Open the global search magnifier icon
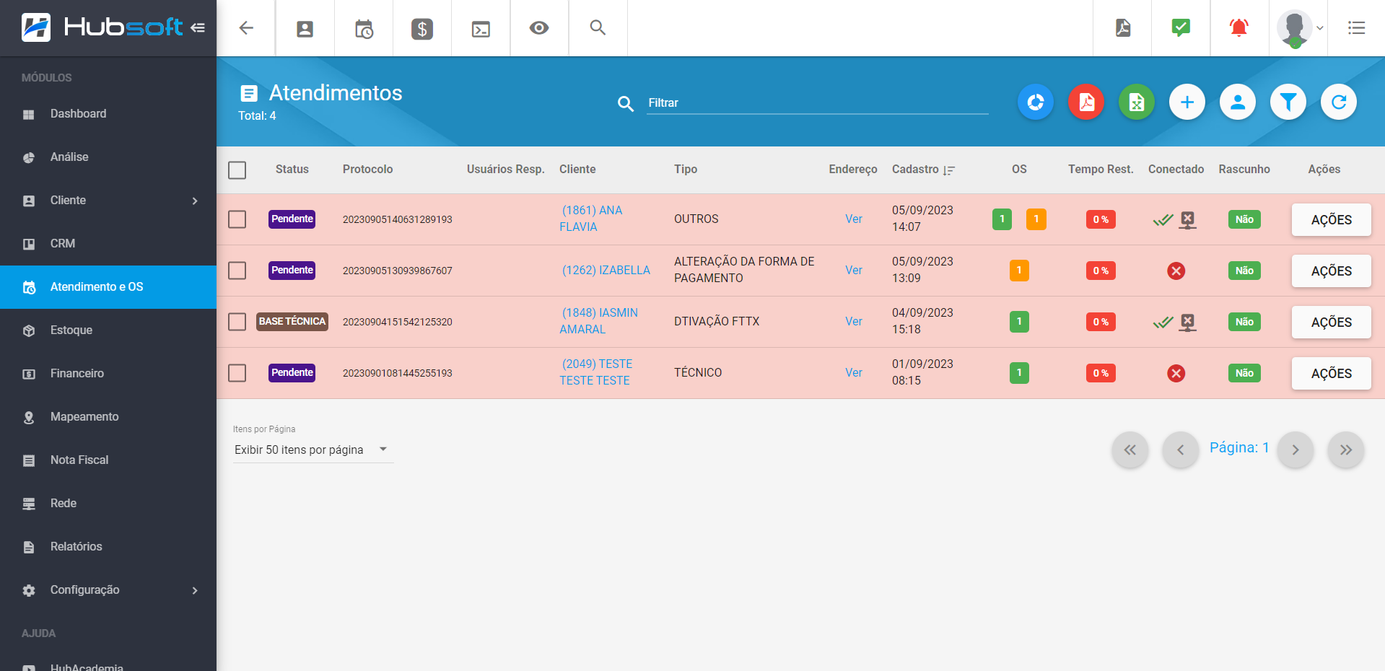This screenshot has height=671, width=1385. 598,27
